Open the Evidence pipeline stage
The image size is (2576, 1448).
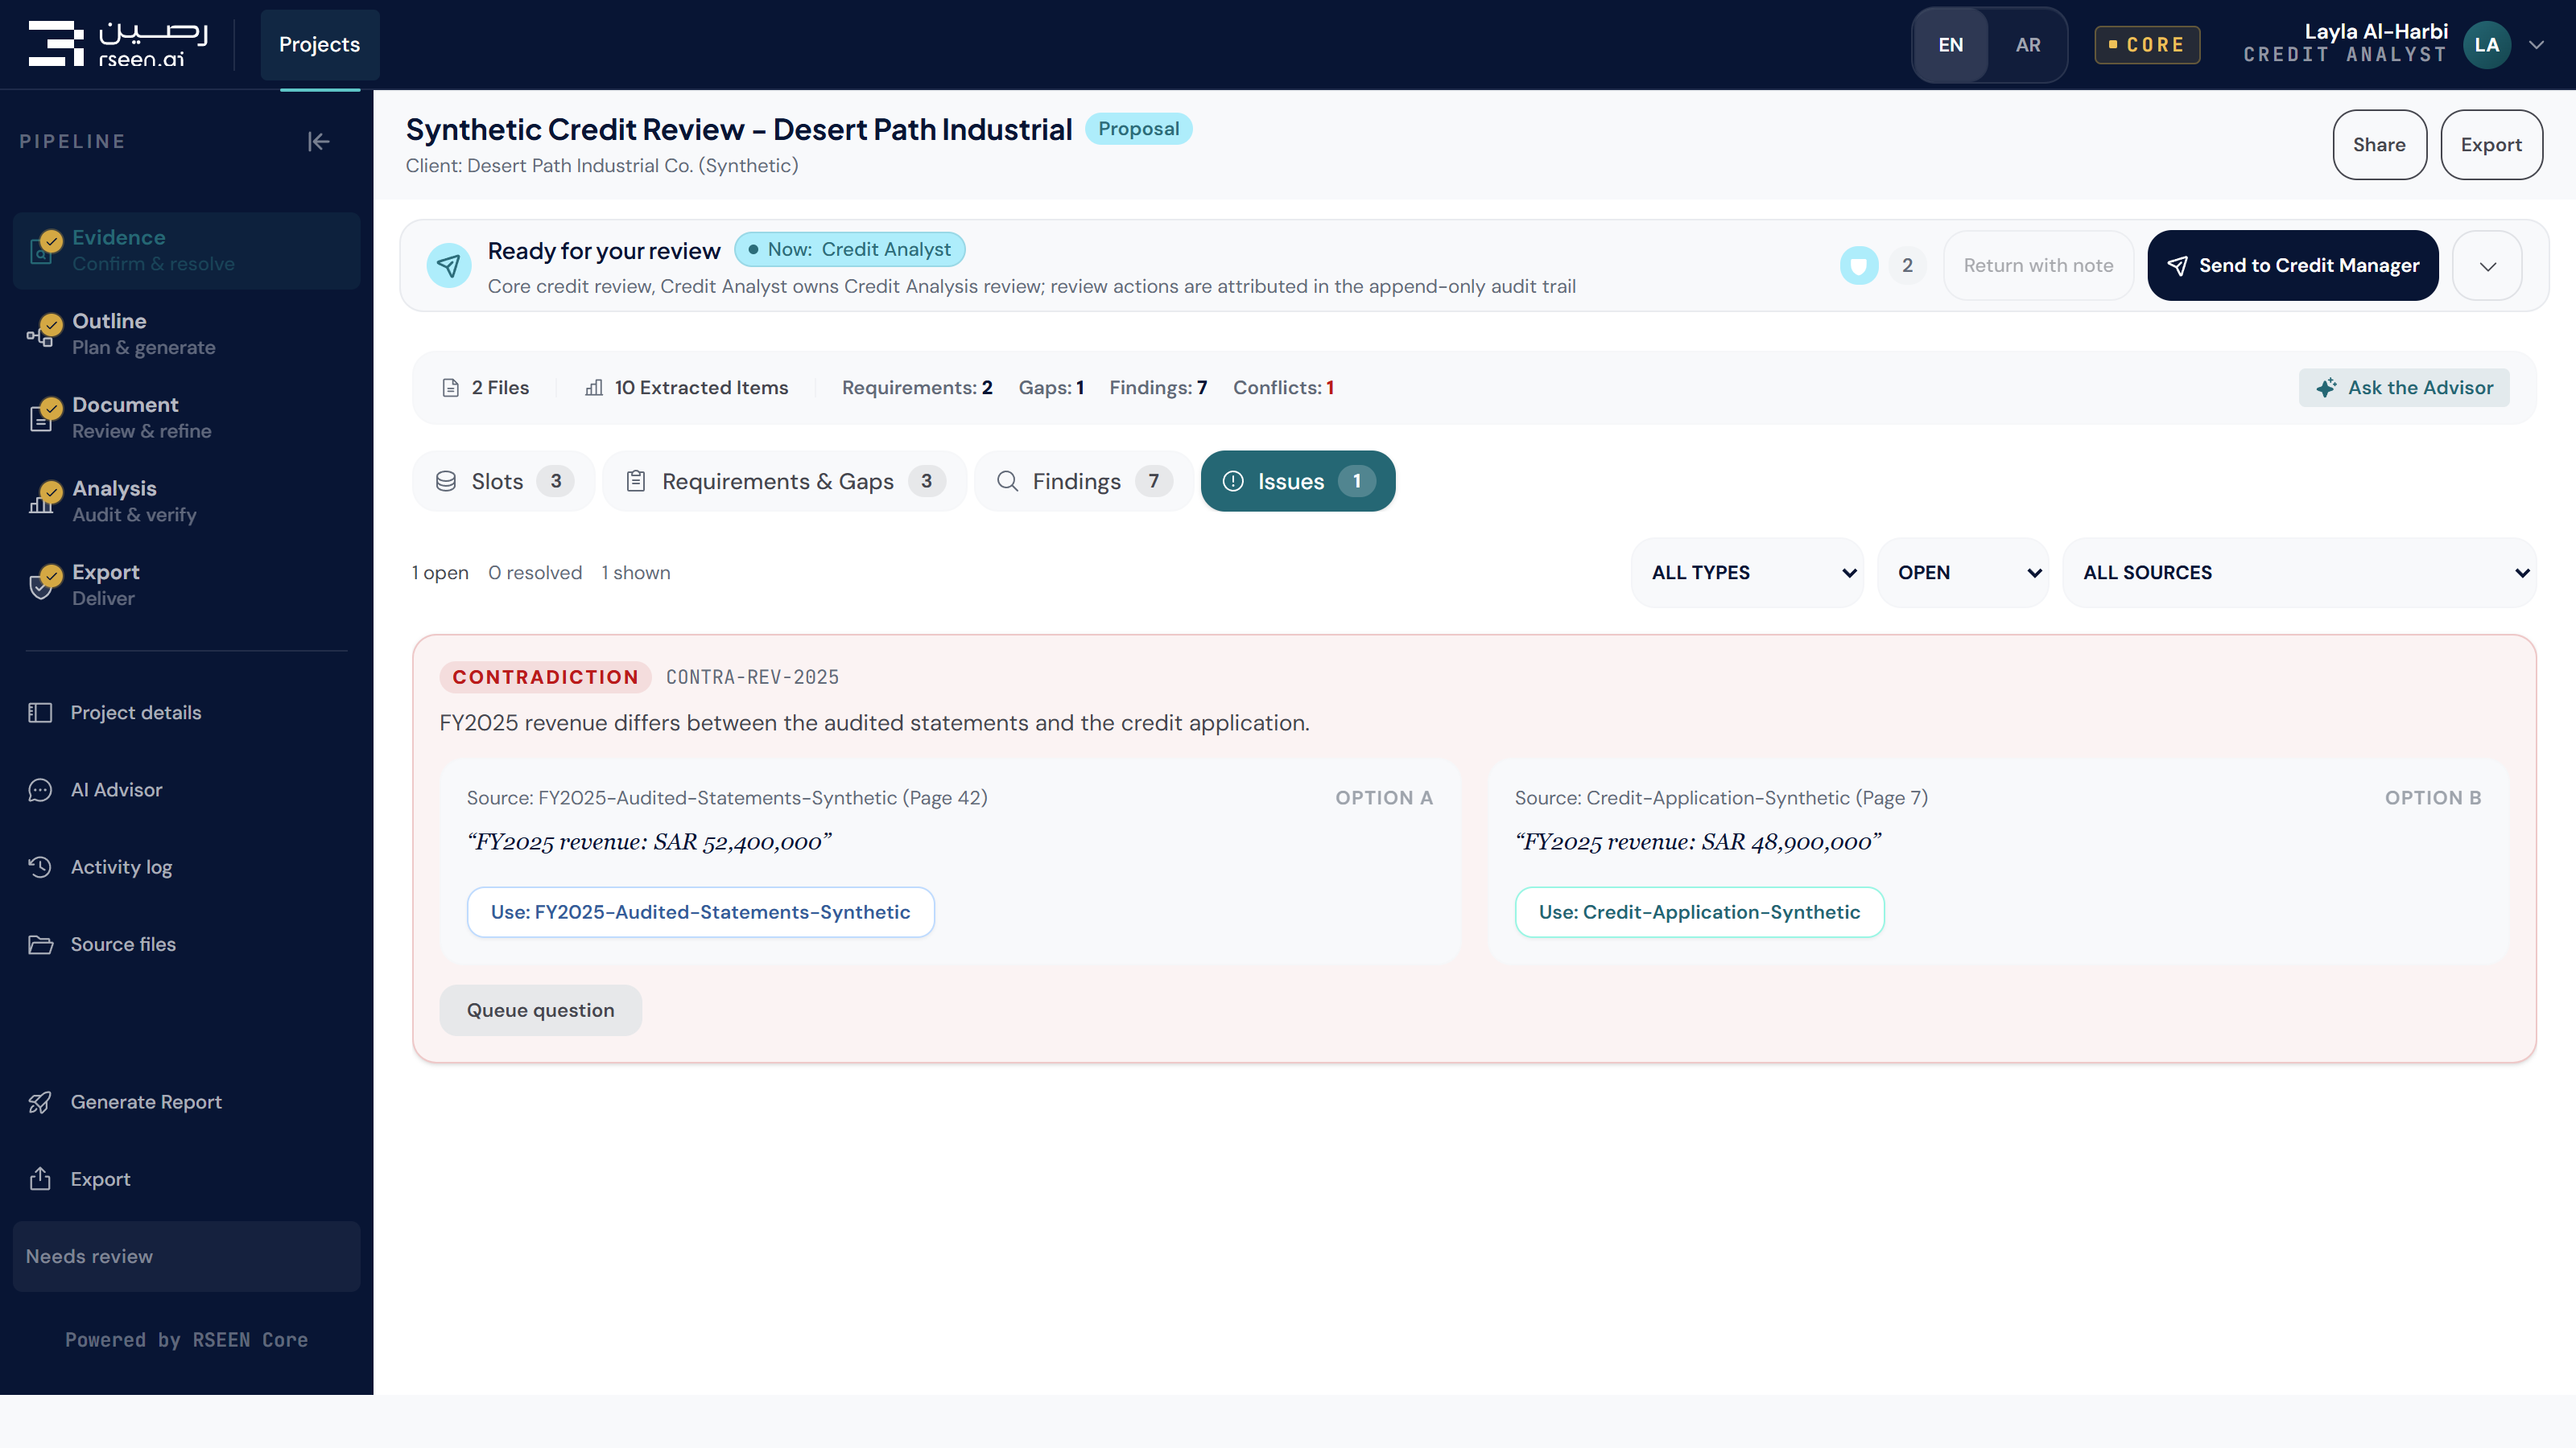click(x=187, y=251)
